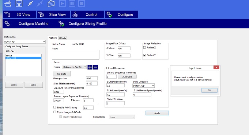249x135 pixels.
Task: Toggle the Reflect X checkbox
Action: click(145, 47)
